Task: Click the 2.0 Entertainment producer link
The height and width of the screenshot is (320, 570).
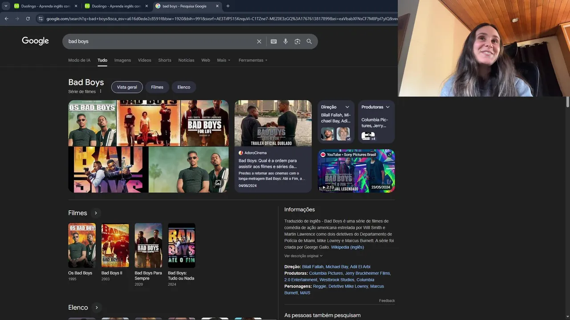Action: point(301,280)
